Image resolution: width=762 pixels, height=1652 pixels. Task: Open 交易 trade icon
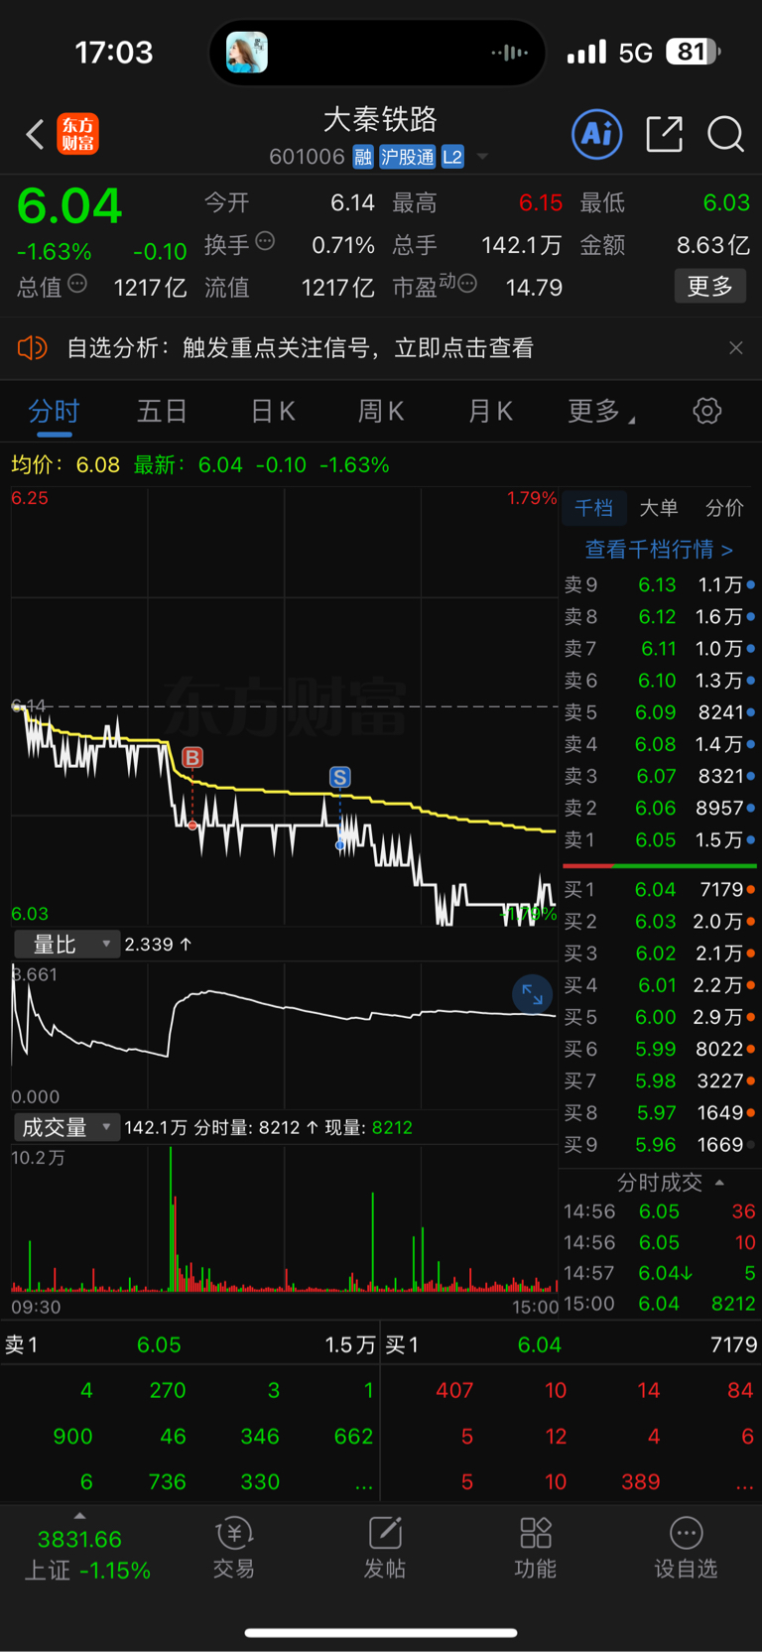pos(234,1548)
